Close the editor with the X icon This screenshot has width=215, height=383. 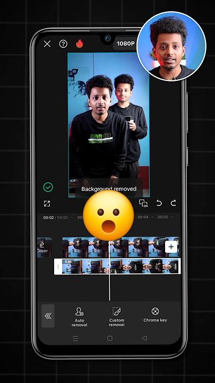click(x=47, y=44)
